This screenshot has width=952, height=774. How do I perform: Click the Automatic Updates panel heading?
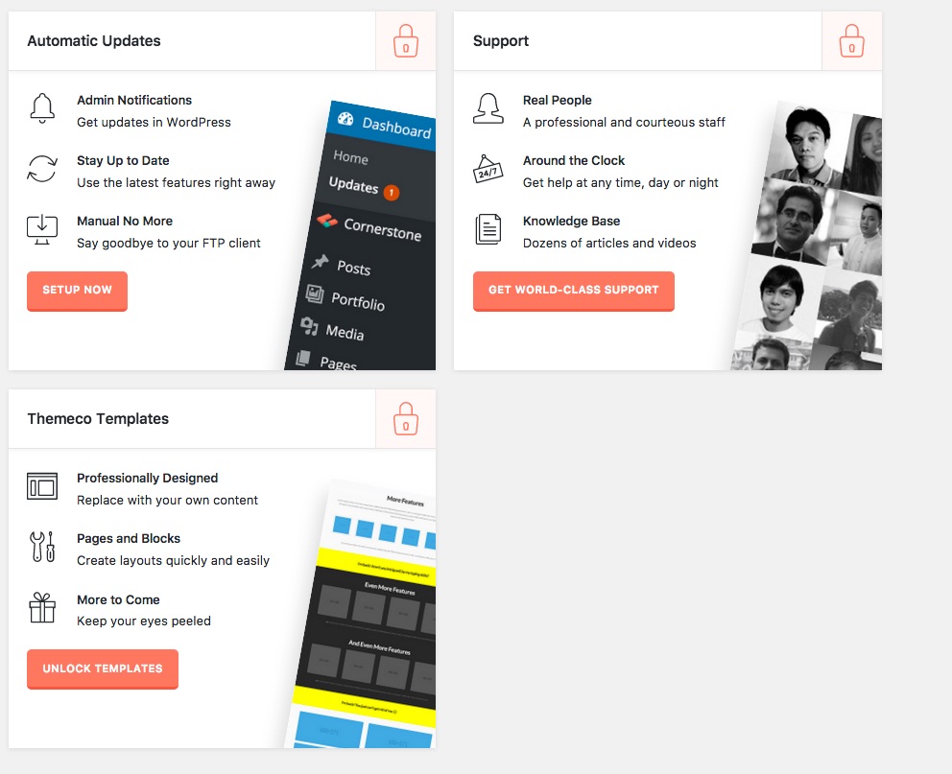pyautogui.click(x=94, y=40)
